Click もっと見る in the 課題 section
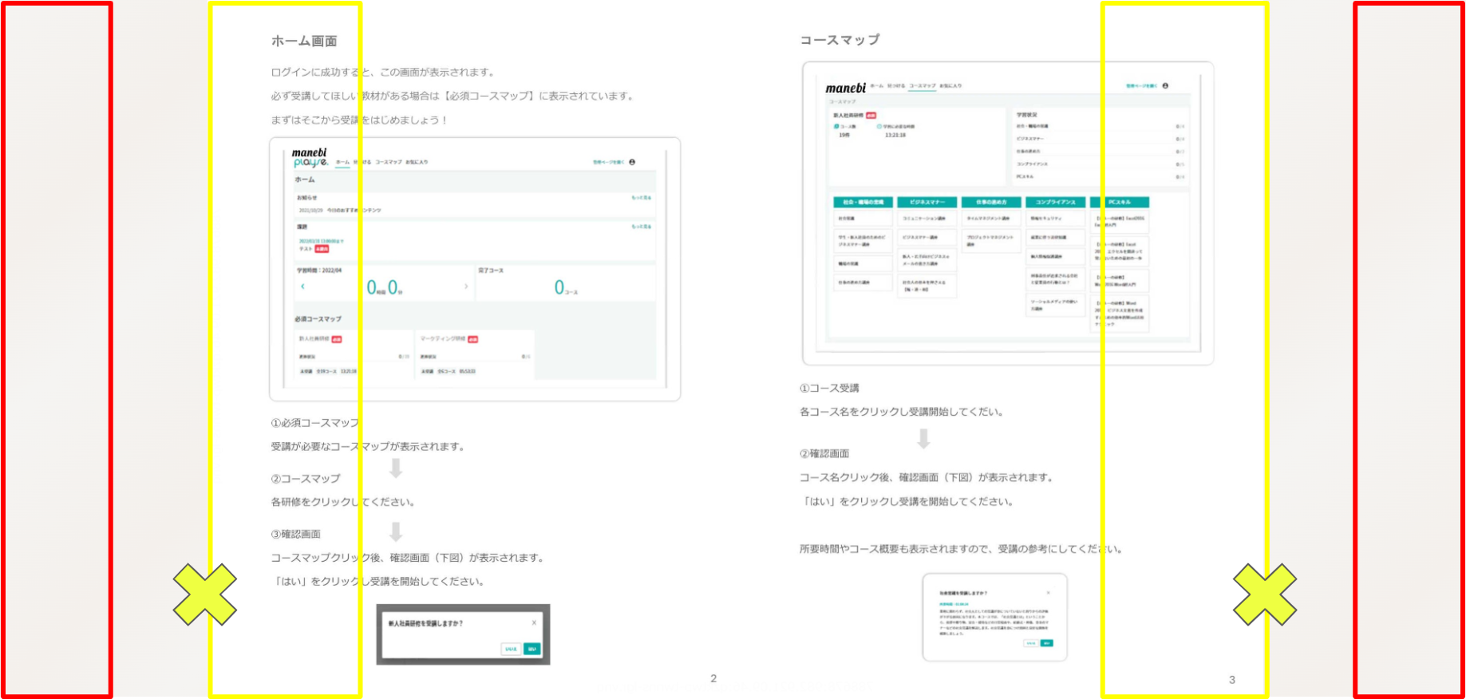 (642, 227)
